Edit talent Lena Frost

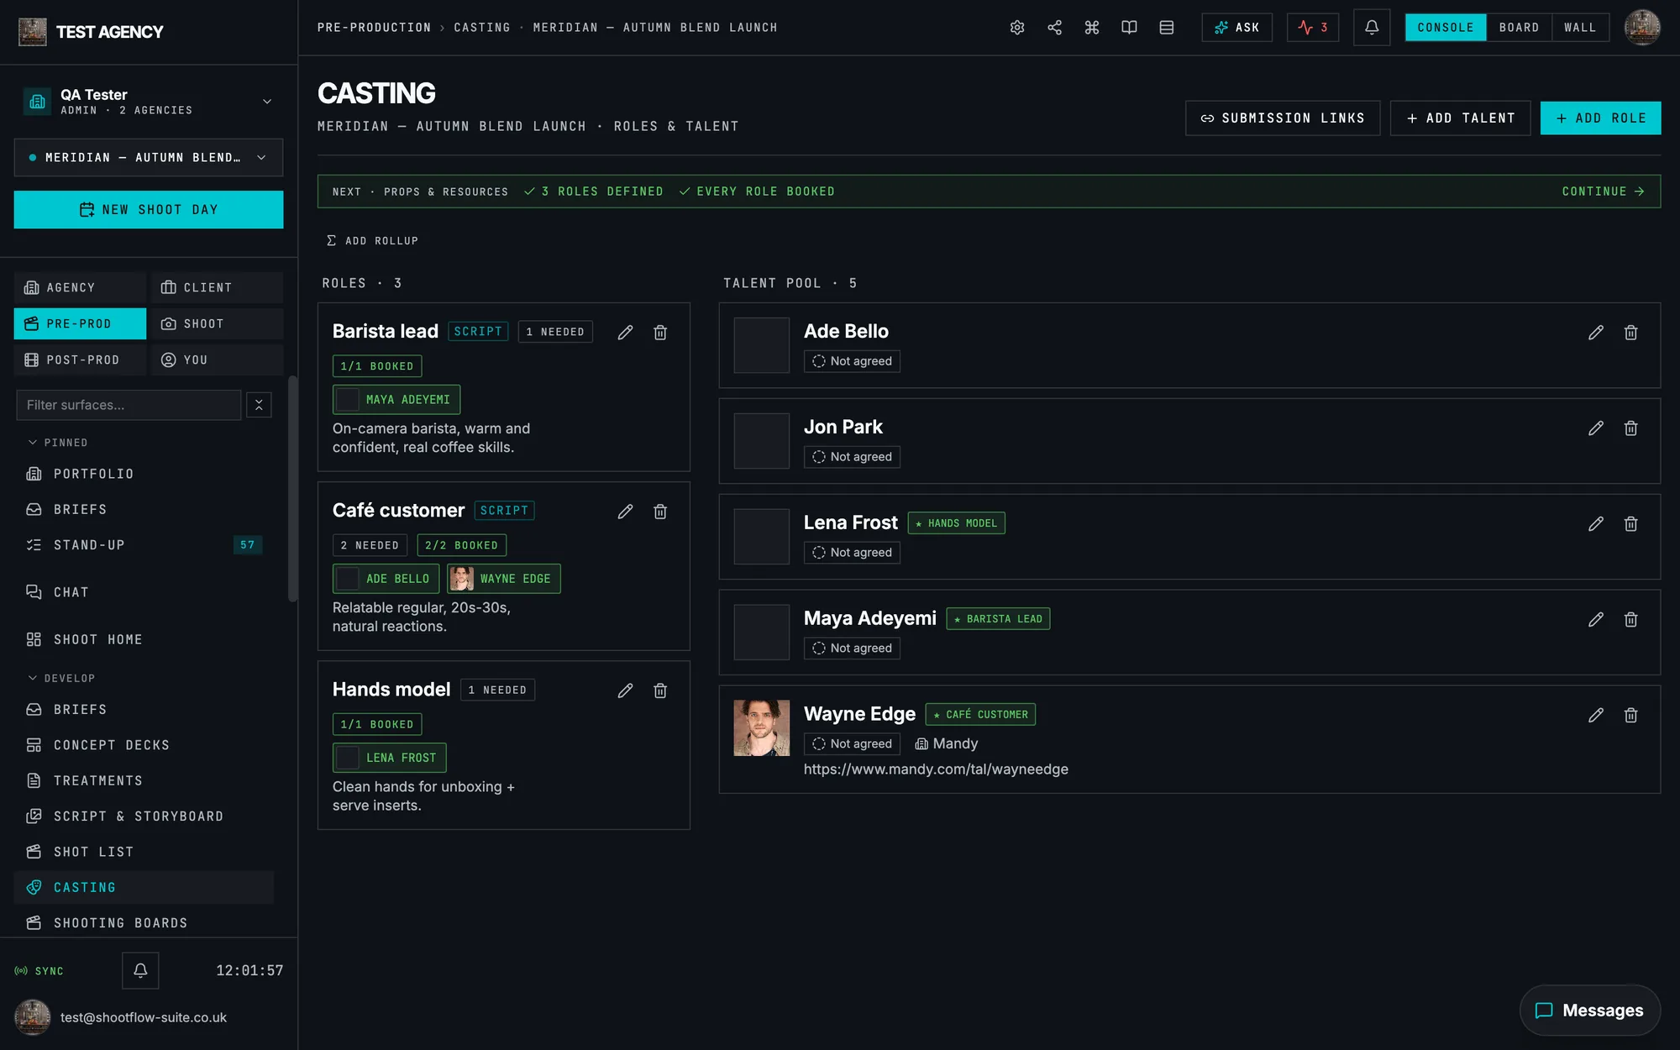1596,524
